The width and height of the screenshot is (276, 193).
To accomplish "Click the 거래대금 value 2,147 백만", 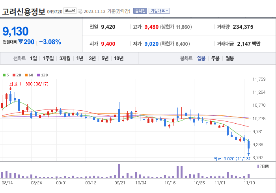I will [x=249, y=44].
